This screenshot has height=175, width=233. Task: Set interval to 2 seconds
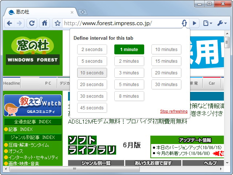[92, 50]
